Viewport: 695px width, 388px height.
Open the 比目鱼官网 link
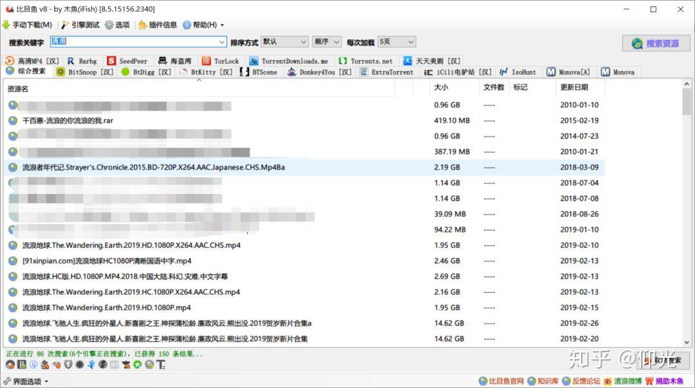click(x=501, y=381)
